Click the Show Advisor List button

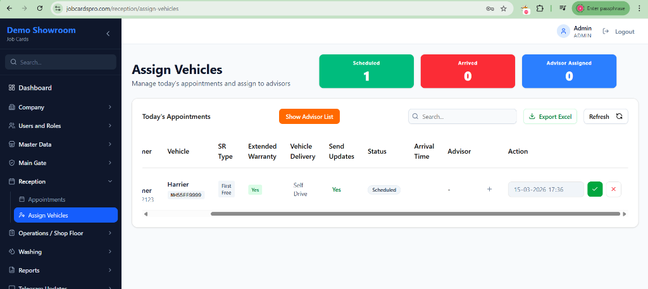coord(309,116)
